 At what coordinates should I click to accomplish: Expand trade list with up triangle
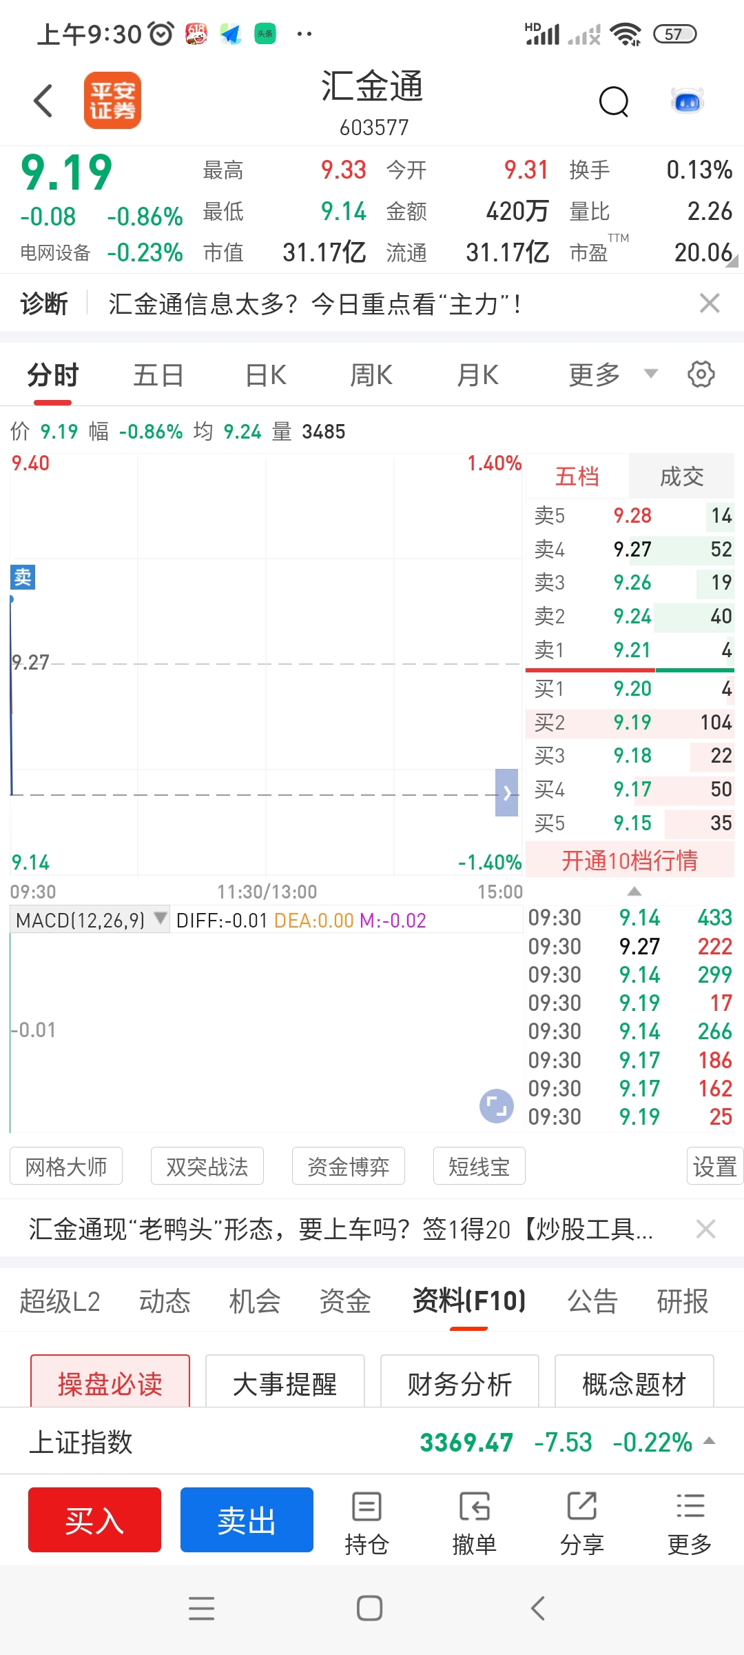tap(634, 892)
